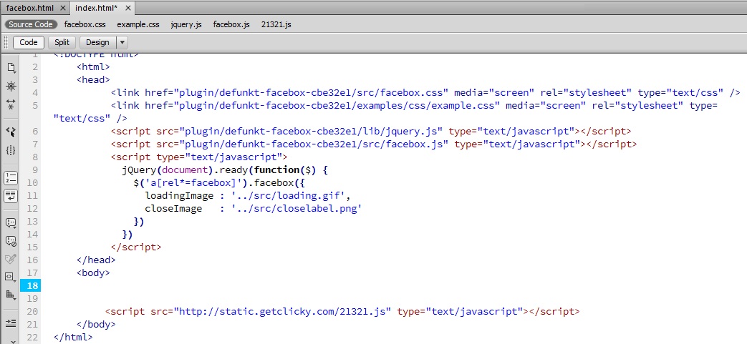
Task: Click the closing </script> tag on line 15
Action: pos(136,247)
